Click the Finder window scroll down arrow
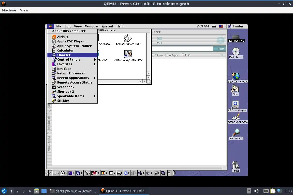The image size is (293, 195). pos(148,77)
